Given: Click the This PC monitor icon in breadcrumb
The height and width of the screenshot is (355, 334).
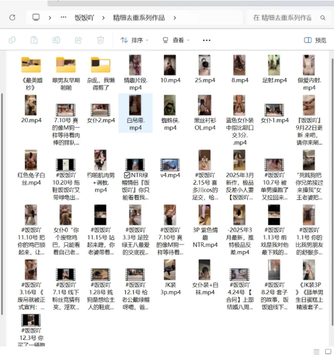Looking at the screenshot, I should 36,17.
